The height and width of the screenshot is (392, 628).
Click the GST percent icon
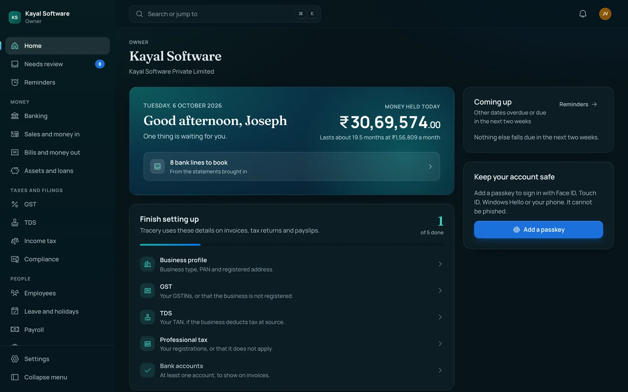(x=15, y=204)
